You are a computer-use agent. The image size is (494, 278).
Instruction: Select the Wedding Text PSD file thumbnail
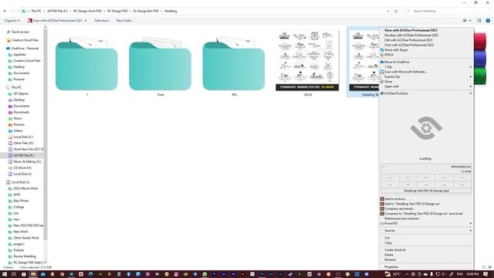[364, 60]
